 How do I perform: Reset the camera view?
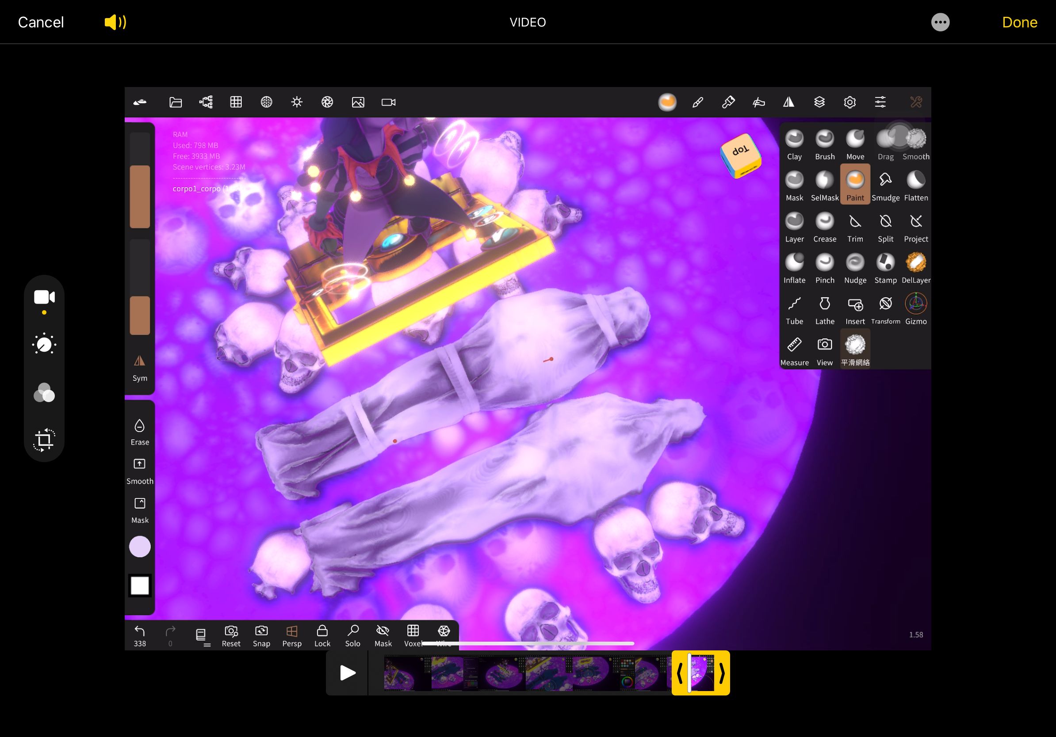pyautogui.click(x=231, y=636)
